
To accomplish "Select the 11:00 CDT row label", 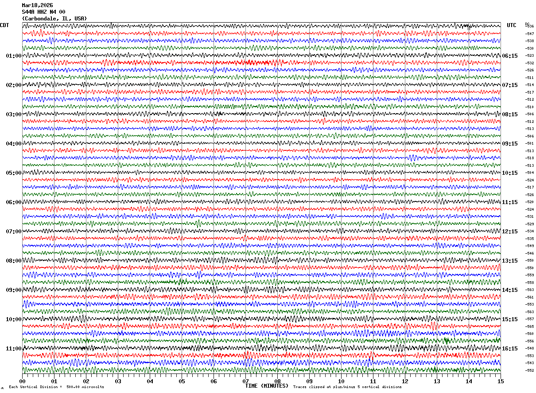I will (x=13, y=349).
